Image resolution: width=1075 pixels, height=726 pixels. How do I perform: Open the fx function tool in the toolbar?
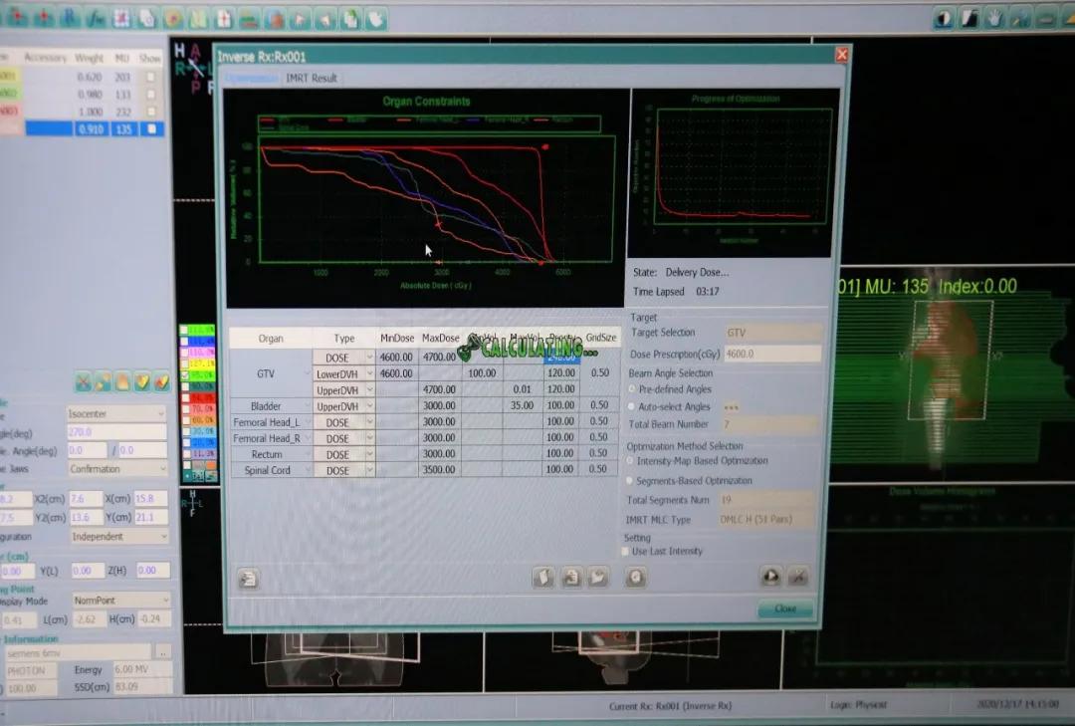pyautogui.click(x=96, y=19)
